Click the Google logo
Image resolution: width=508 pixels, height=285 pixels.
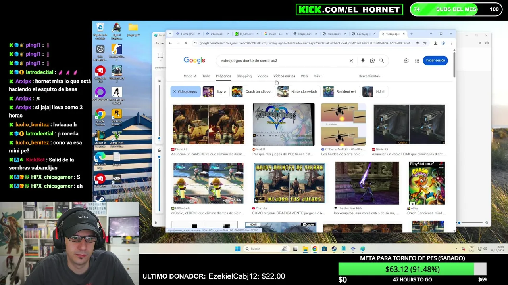pyautogui.click(x=194, y=60)
